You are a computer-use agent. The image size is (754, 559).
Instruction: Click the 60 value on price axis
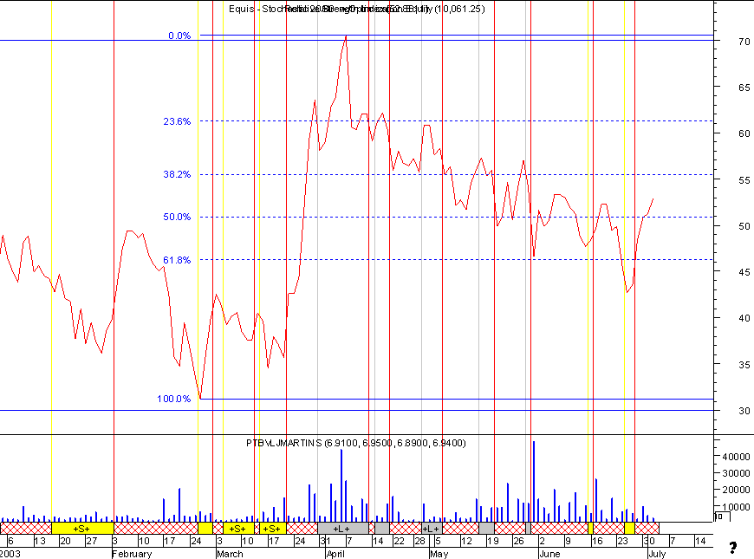[x=744, y=133]
